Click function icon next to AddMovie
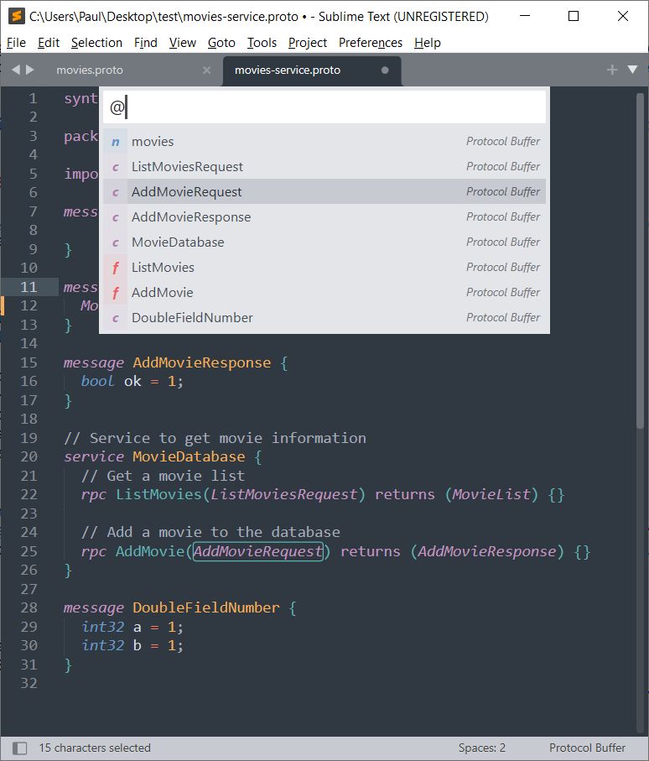Screen dimensions: 649x761 click(x=116, y=293)
